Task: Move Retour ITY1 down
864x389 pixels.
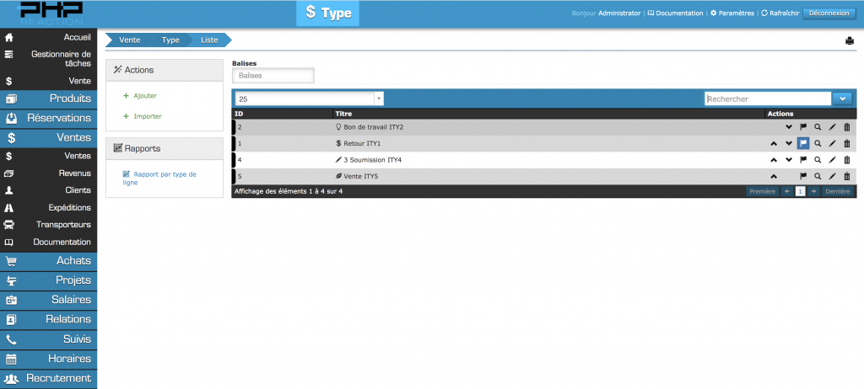Action: tap(789, 144)
